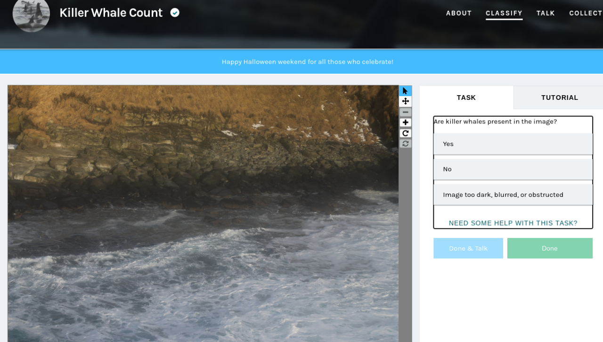
Task: Answer No, killer whales absent
Action: click(513, 169)
